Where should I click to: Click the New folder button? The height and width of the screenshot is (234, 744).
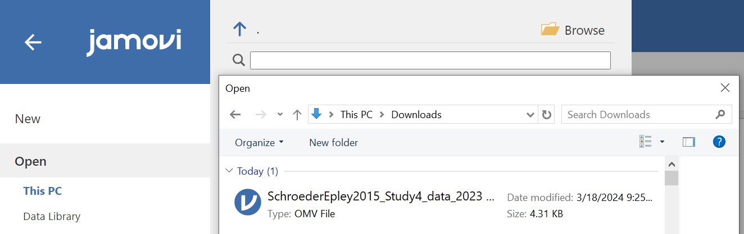(x=333, y=143)
